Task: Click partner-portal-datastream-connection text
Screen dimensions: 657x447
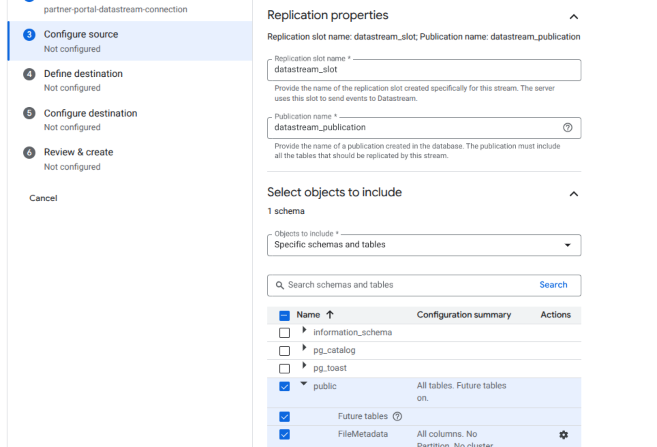Action: pyautogui.click(x=116, y=9)
